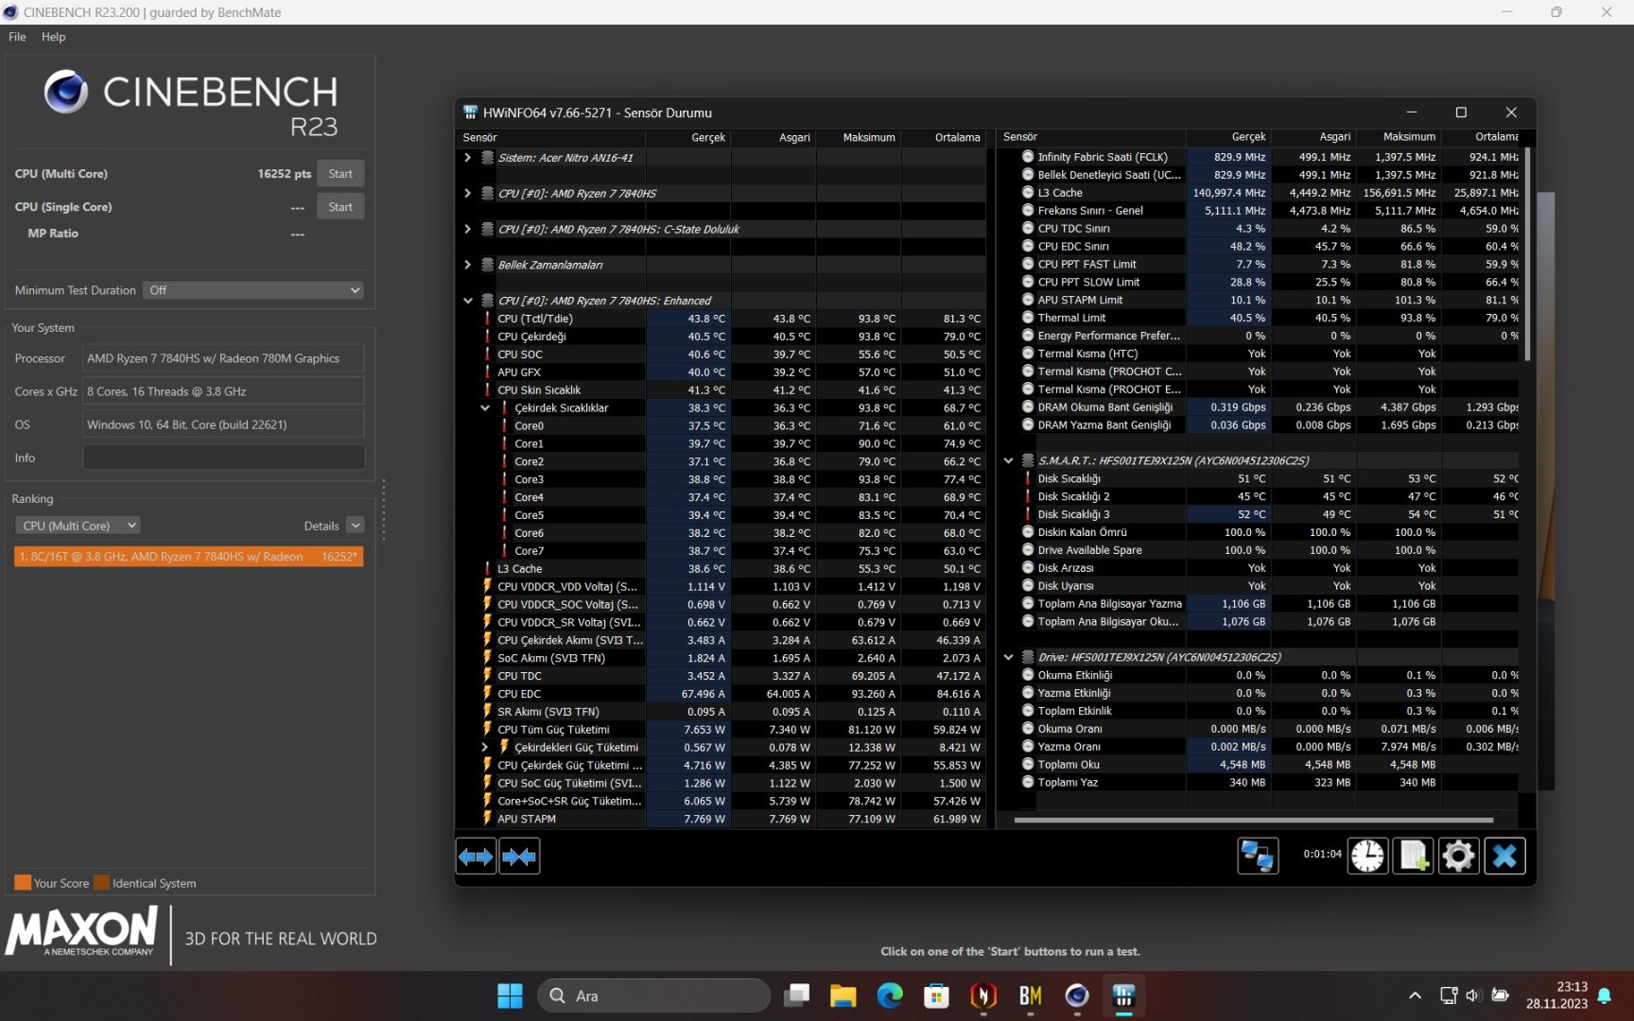Image resolution: width=1634 pixels, height=1021 pixels.
Task: Expand Bellek Zamanlamaları group
Action: (467, 265)
